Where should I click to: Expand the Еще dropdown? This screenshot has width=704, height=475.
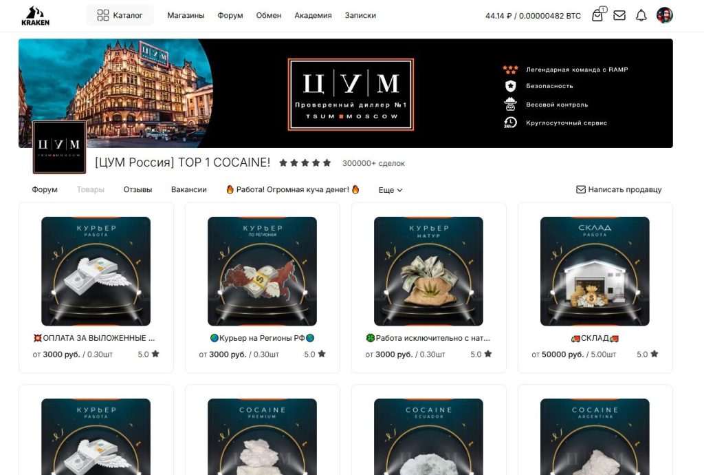click(390, 190)
